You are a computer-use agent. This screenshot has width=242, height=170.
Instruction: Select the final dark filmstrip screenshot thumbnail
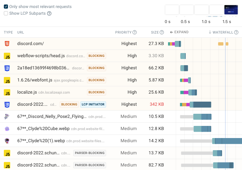coord(231,10)
